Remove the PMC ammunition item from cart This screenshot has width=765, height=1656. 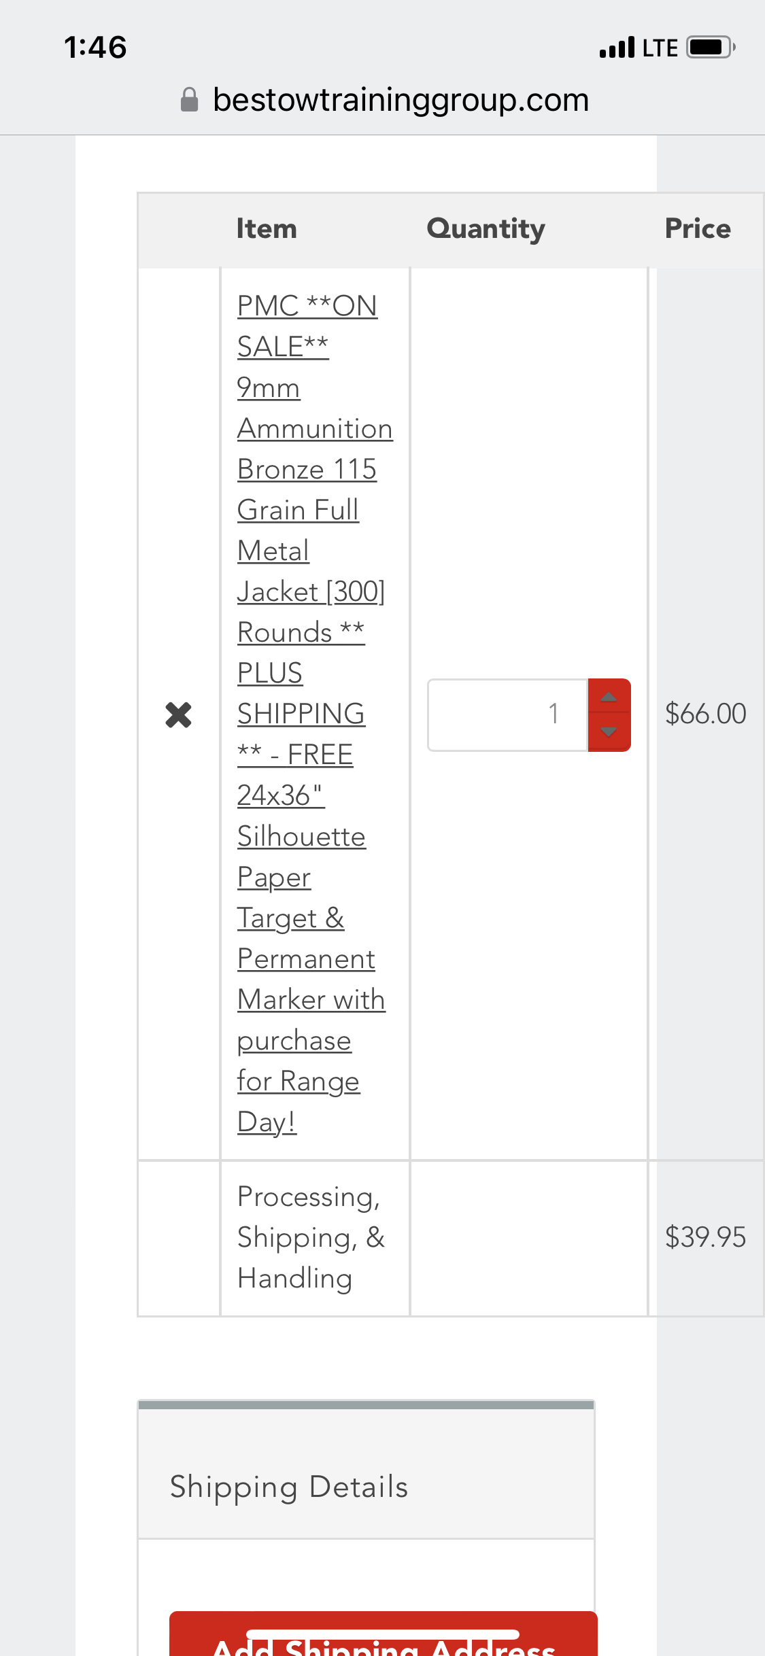pos(178,714)
